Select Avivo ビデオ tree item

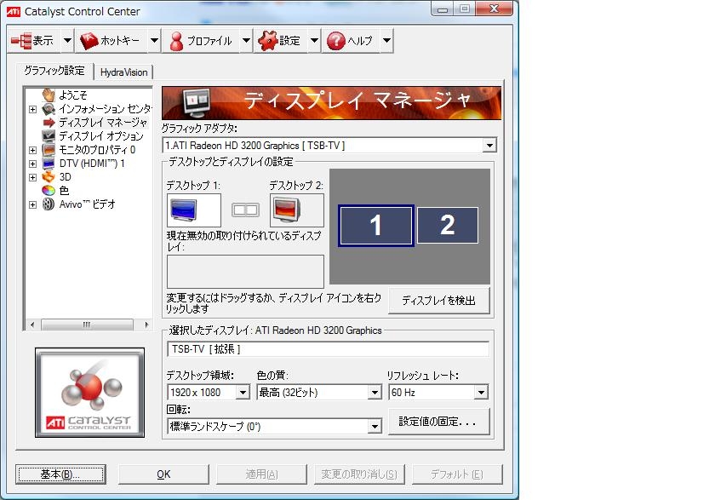point(87,204)
